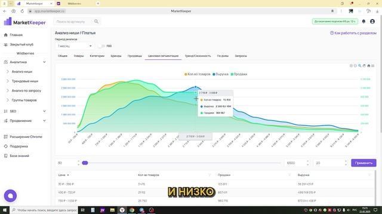
Task: Open browser downloads icon
Action: coord(377,11)
